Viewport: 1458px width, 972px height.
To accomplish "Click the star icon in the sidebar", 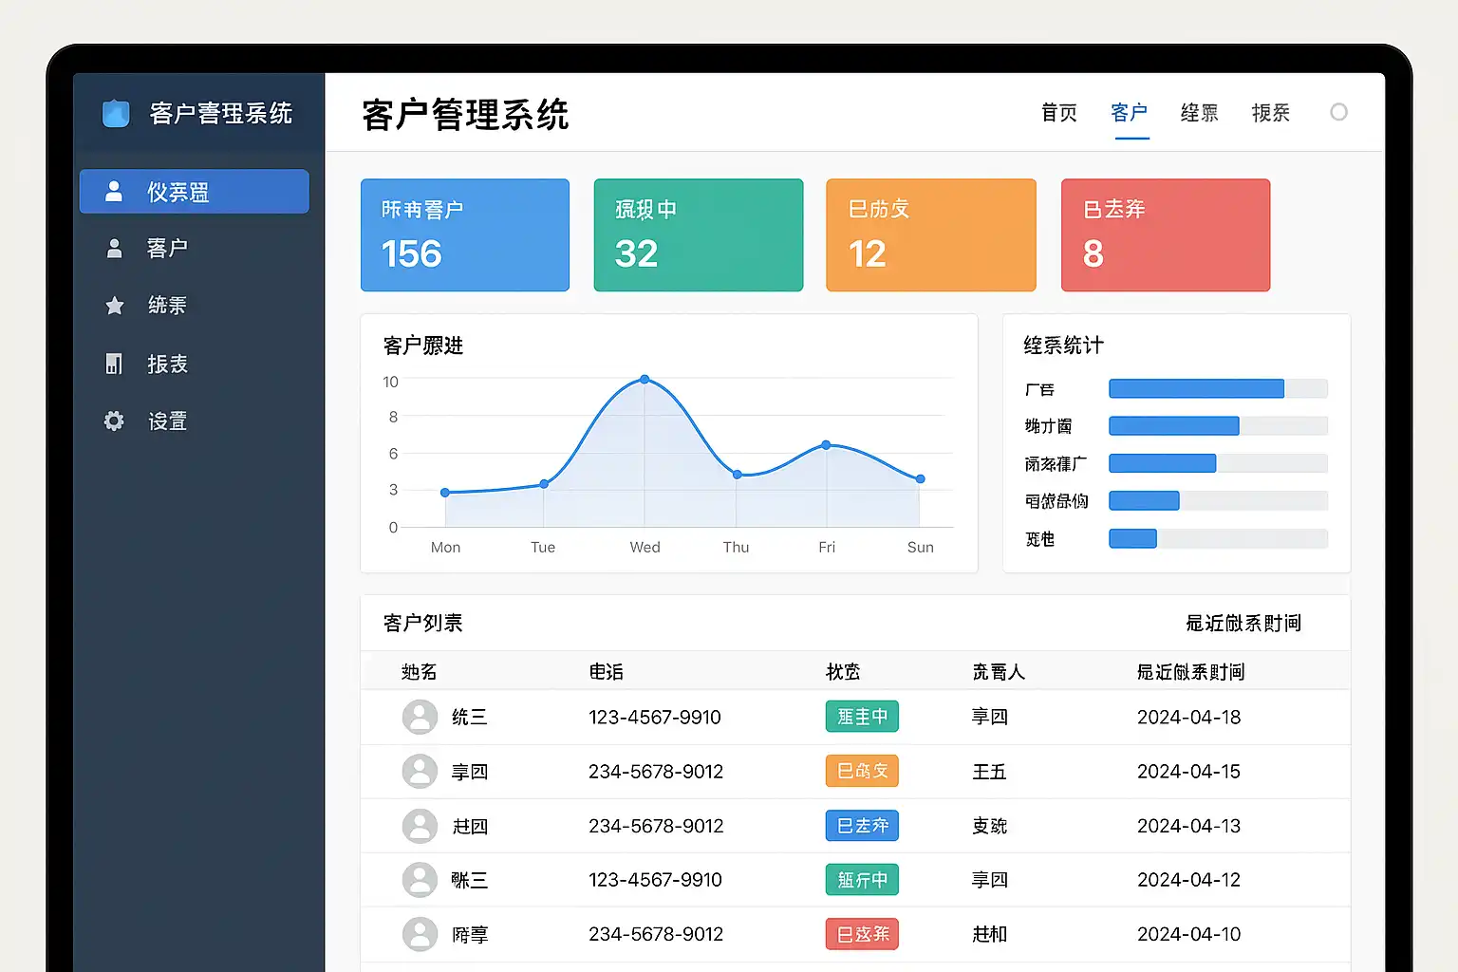I will (x=114, y=306).
